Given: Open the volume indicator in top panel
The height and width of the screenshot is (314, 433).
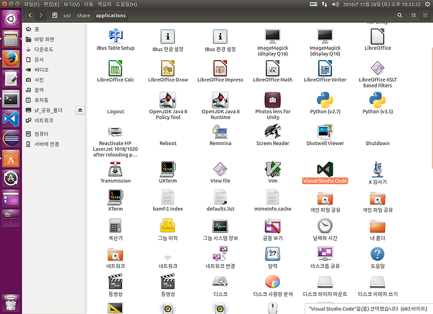Looking at the screenshot, I should pyautogui.click(x=335, y=4).
